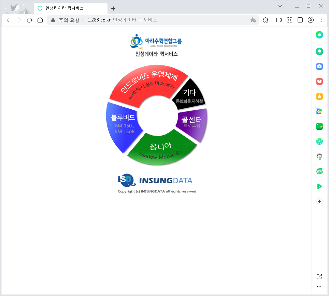The image size is (329, 296).
Task: Bookmark this page with star icon
Action: pos(253,20)
